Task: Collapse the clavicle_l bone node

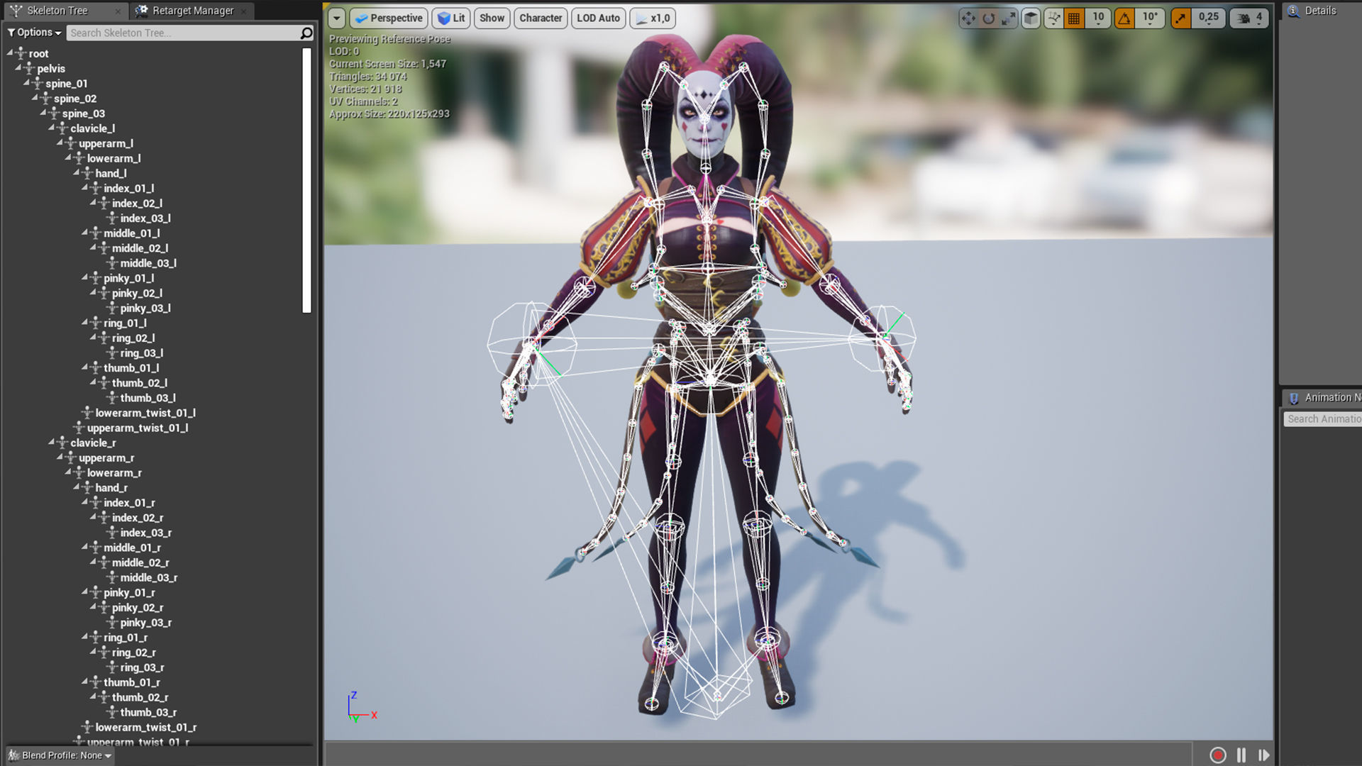Action: [52, 128]
